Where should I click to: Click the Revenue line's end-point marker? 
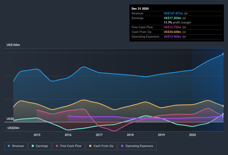click(223, 54)
